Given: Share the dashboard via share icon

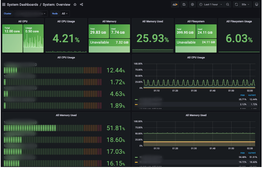Looking at the screenshot, I should [81, 4].
